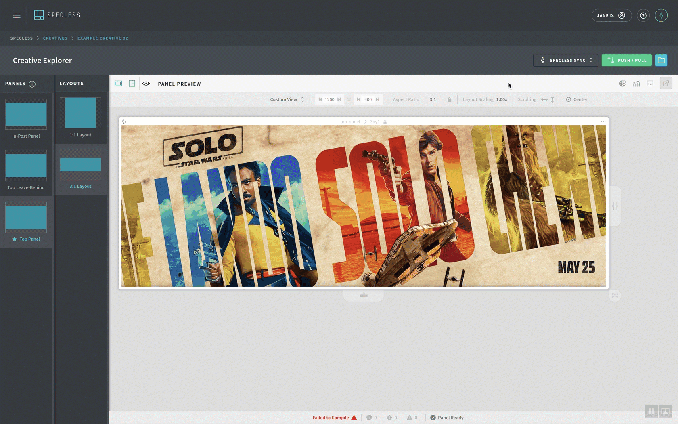The height and width of the screenshot is (424, 678).
Task: Select the In-Post Panel thumbnail
Action: (26, 114)
